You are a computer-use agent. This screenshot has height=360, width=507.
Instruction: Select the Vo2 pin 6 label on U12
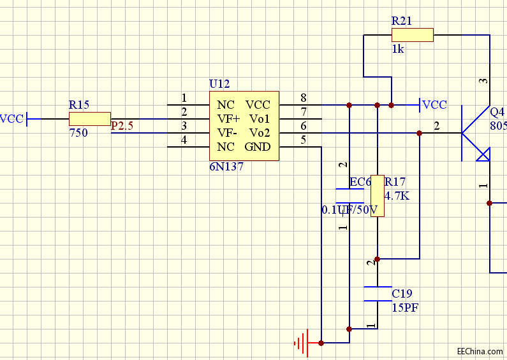point(260,133)
